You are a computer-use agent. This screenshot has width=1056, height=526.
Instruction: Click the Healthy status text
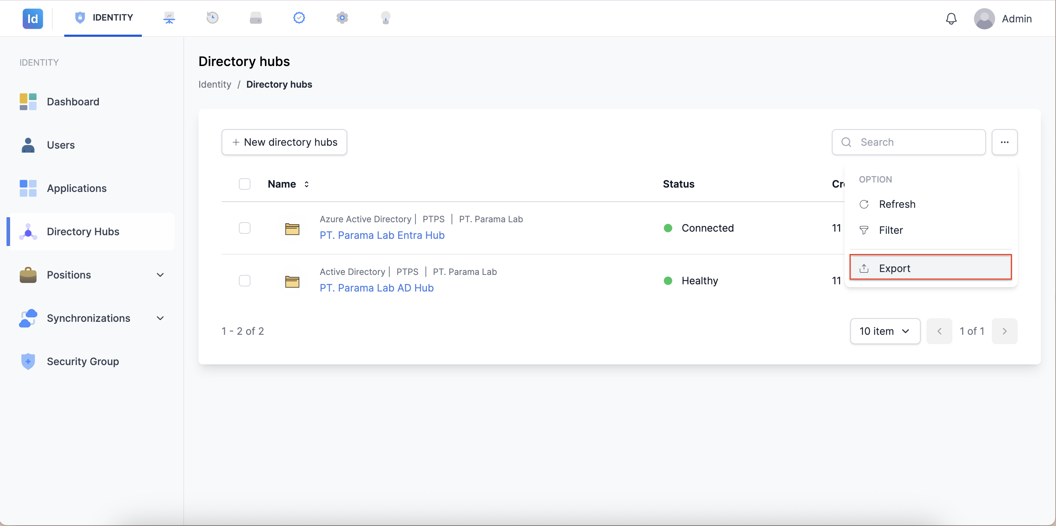[699, 281]
